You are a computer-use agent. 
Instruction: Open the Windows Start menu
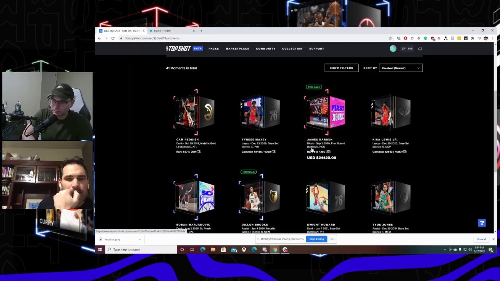click(100, 249)
